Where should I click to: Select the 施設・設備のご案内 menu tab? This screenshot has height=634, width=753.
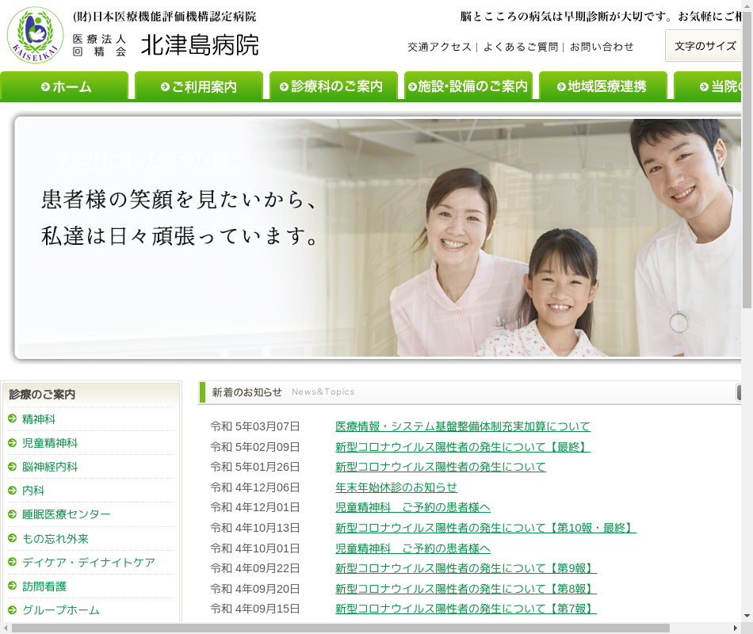468,86
